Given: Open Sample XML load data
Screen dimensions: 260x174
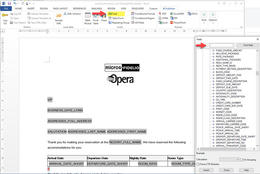Looking at the screenshot, I should click(58, 19).
